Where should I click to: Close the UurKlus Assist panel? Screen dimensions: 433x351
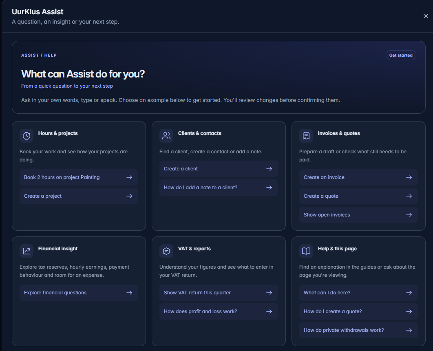tap(426, 16)
